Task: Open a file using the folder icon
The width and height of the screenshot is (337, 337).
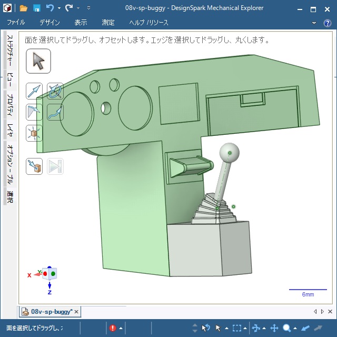Action: click(24, 8)
